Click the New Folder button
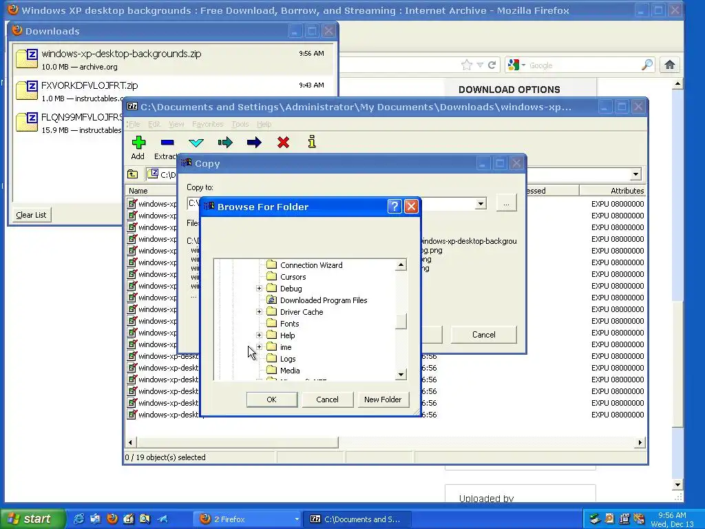This screenshot has height=529, width=705. (x=383, y=400)
